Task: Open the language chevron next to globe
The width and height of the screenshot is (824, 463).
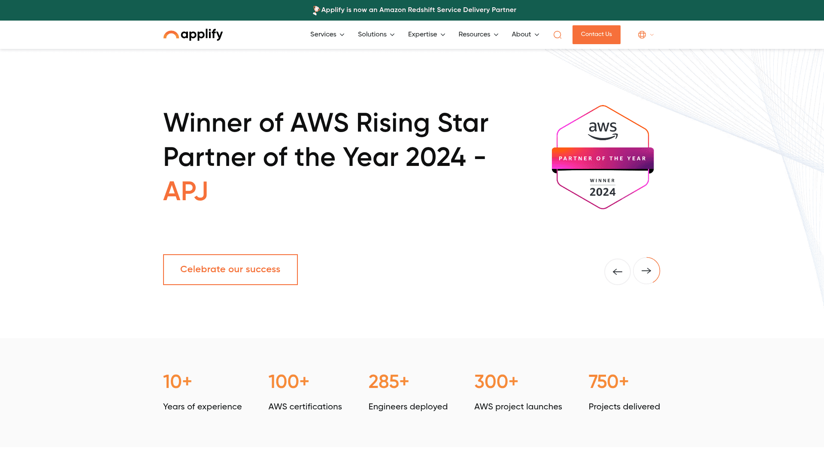Action: click(651, 35)
